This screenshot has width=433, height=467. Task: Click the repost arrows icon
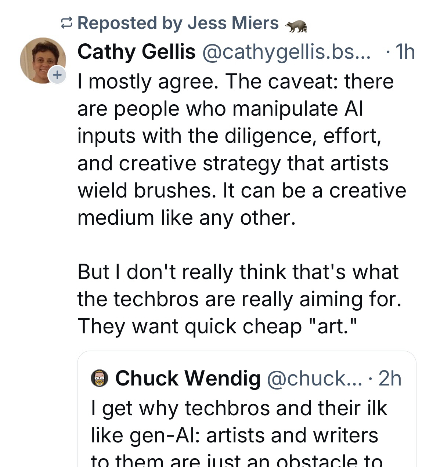pos(66,24)
